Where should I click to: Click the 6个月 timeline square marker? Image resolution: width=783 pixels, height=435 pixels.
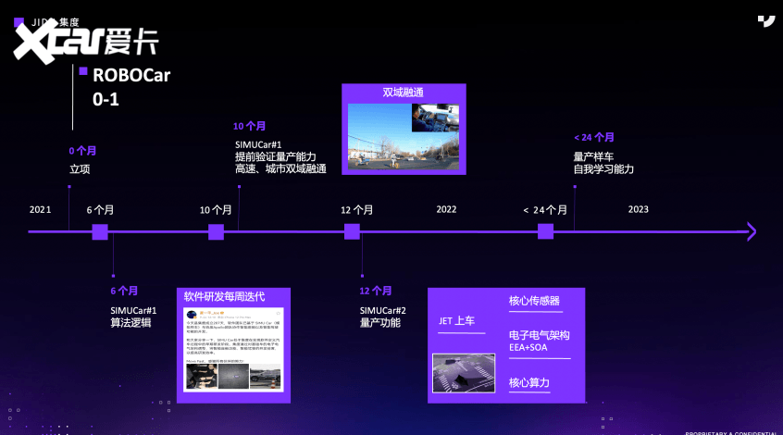[100, 231]
